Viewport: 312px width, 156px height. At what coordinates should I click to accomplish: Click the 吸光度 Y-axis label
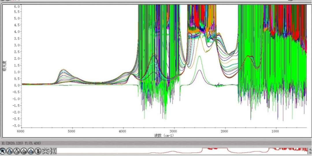click(x=4, y=66)
